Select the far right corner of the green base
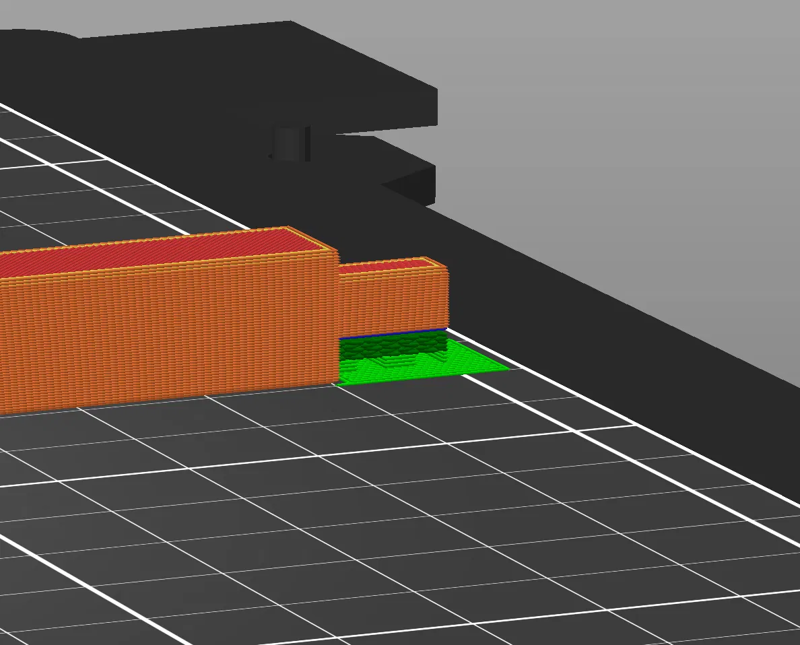This screenshot has height=645, width=800. [x=507, y=368]
